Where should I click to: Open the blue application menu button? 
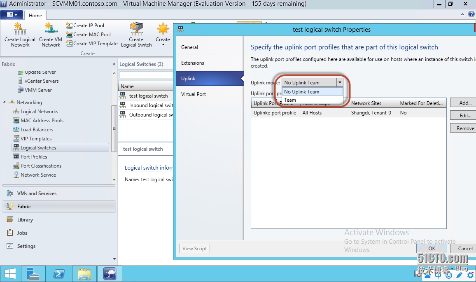pos(12,14)
